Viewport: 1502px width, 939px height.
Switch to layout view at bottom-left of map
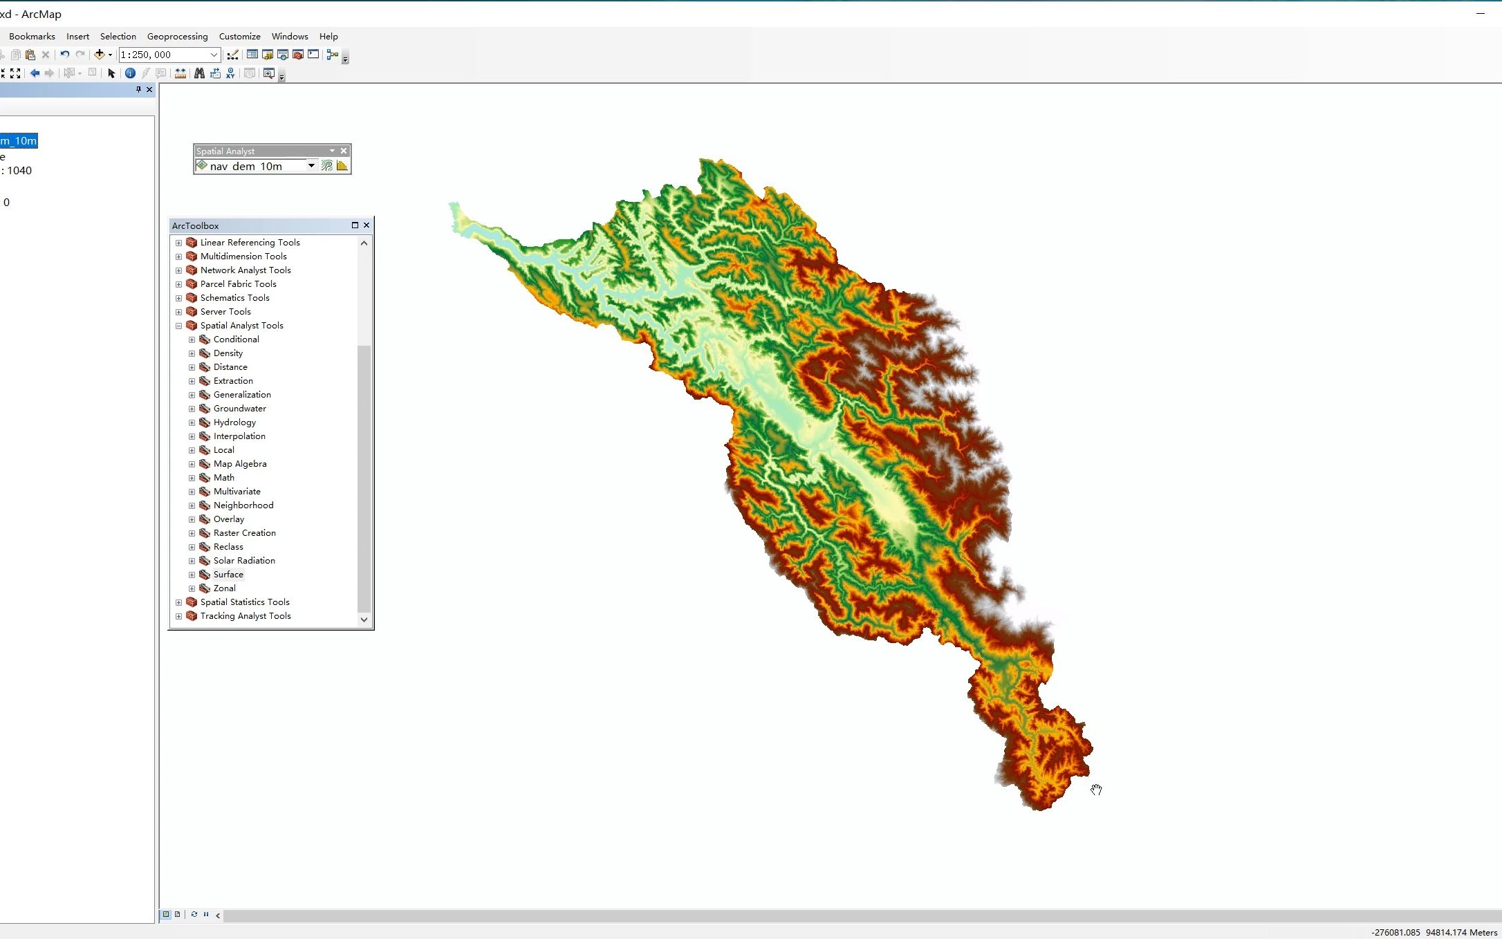[178, 914]
